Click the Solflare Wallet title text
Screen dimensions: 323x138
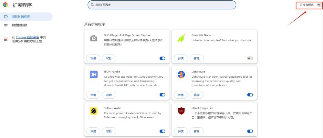coord(113,108)
